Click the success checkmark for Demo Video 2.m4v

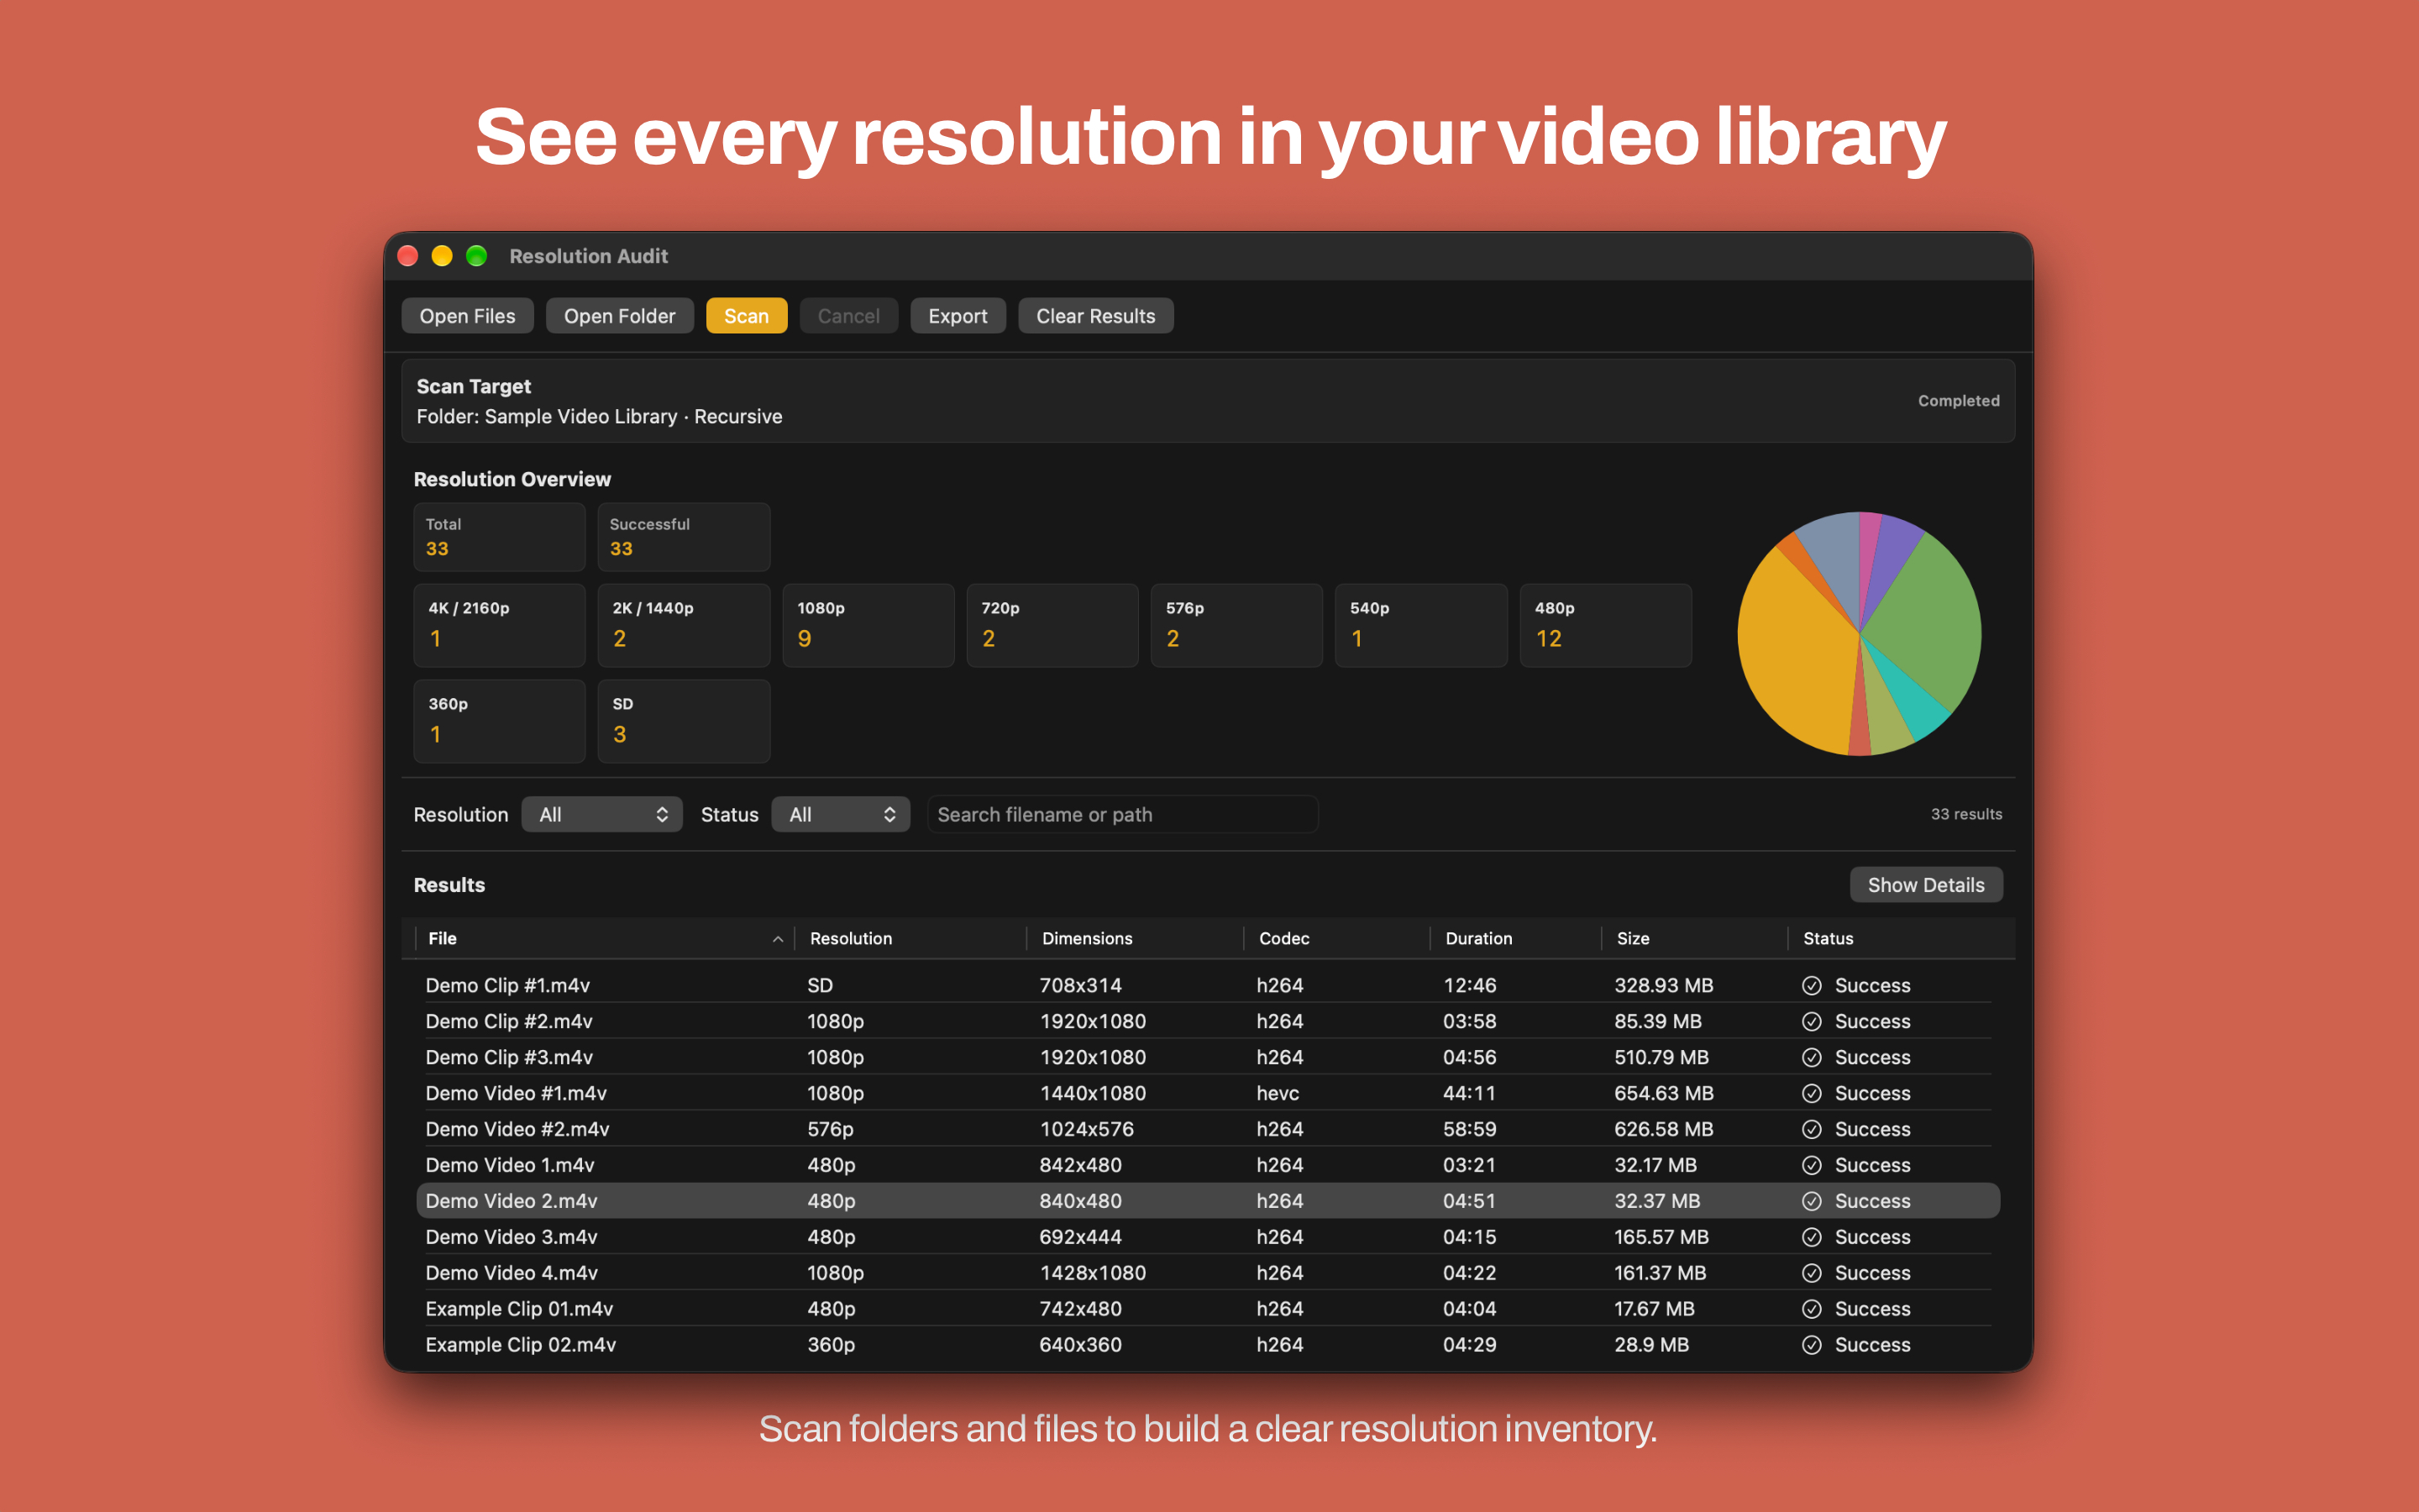tap(1811, 1201)
